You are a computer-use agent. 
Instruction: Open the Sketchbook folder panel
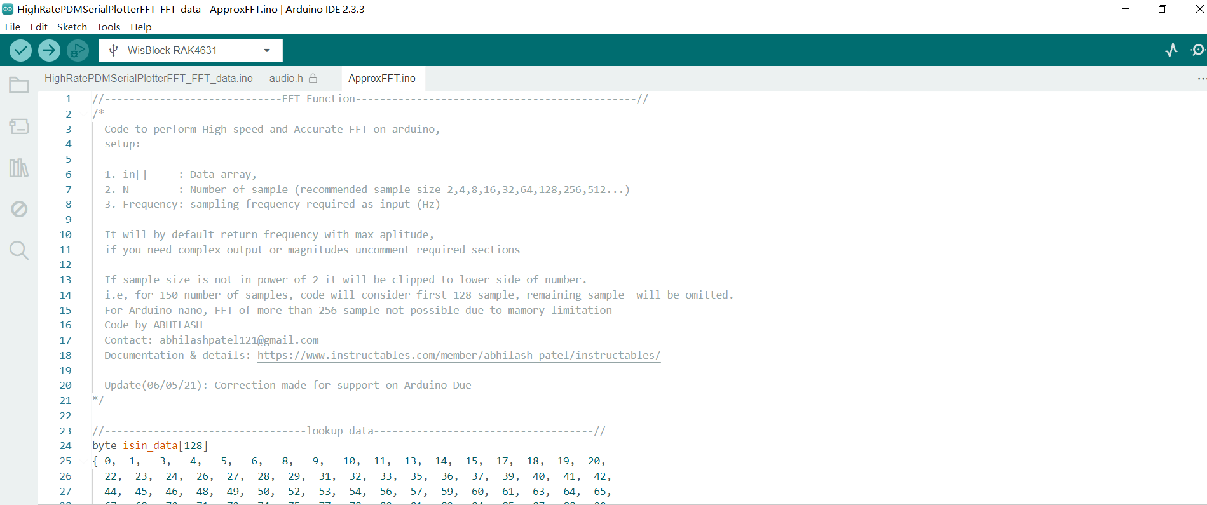click(x=19, y=85)
